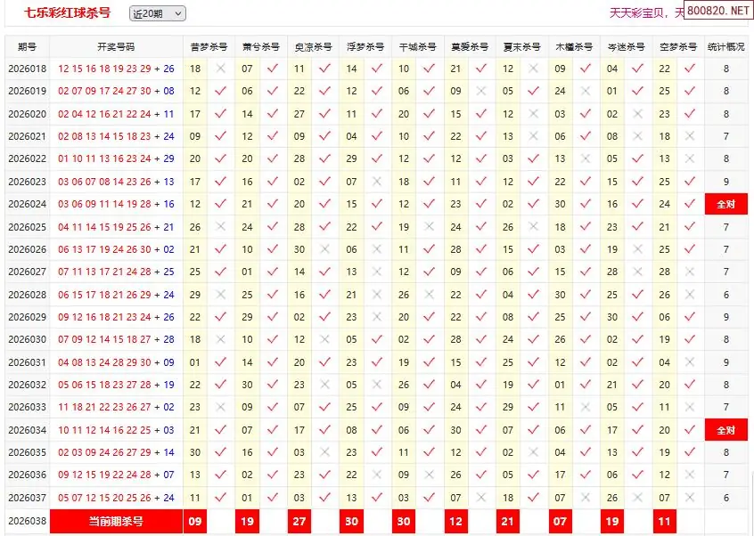The height and width of the screenshot is (536, 754).
Task: Select the gray X for 莫爱杀号 in row 2026019
Action: tap(481, 91)
